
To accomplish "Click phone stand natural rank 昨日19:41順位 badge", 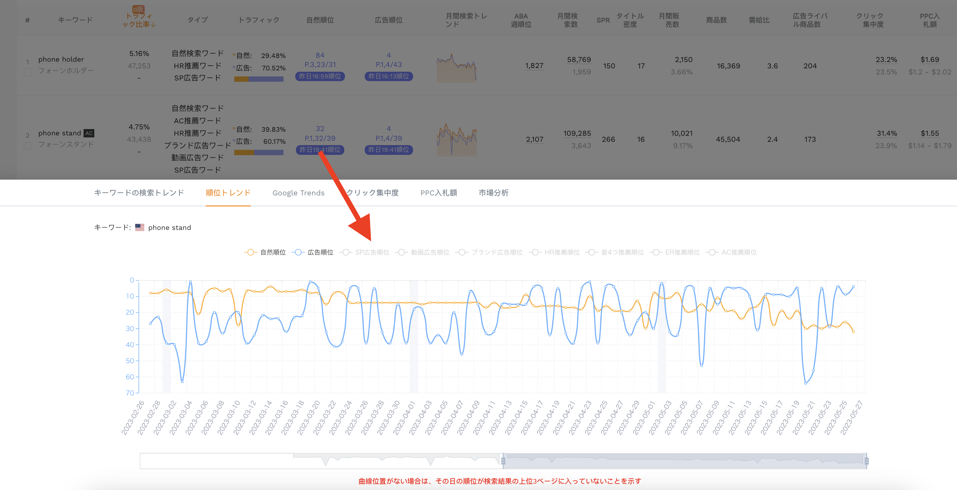I will point(320,149).
